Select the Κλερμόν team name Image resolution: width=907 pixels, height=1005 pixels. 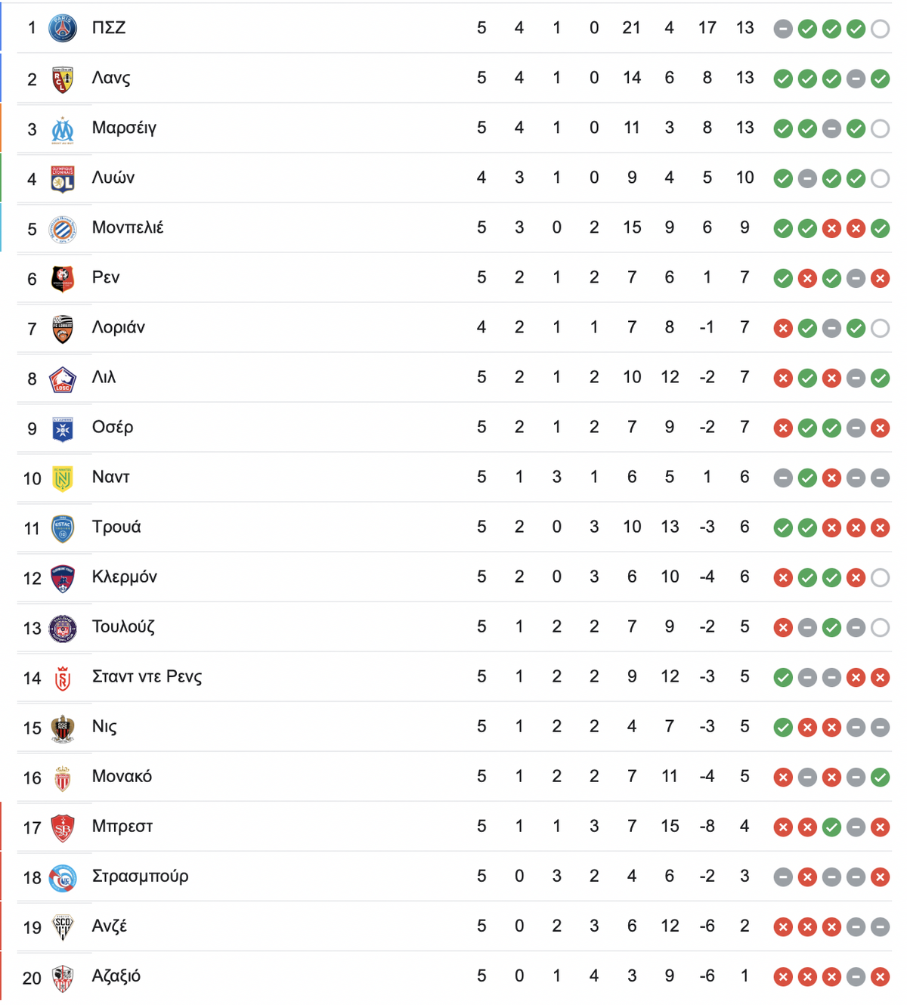coord(125,577)
